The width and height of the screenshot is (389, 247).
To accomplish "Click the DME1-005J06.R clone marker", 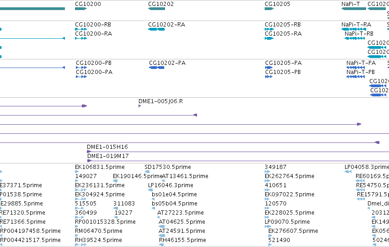I will tap(140, 106).
